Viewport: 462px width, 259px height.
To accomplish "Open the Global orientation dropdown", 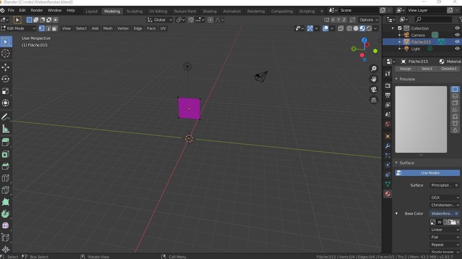I will point(160,20).
